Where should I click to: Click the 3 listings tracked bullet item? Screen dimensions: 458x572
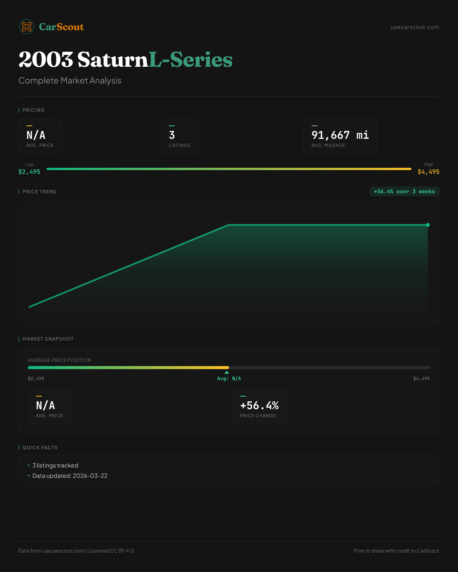pyautogui.click(x=55, y=466)
